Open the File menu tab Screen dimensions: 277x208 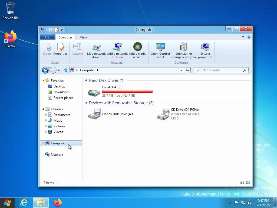coord(47,37)
